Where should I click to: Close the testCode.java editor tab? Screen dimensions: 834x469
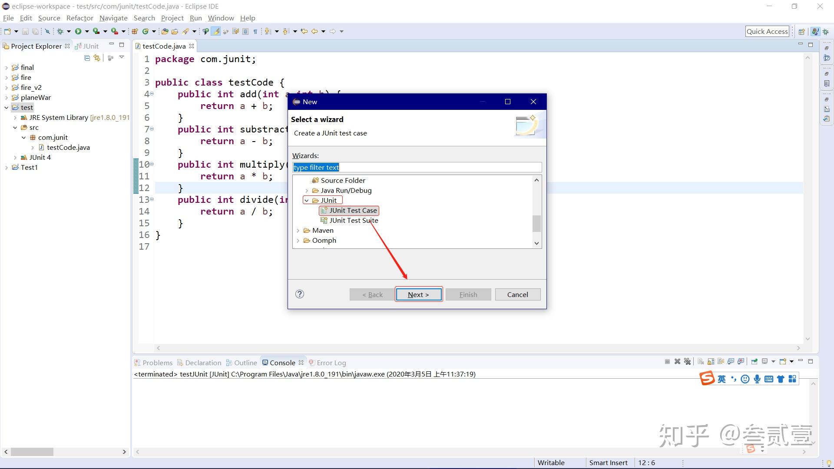point(192,46)
